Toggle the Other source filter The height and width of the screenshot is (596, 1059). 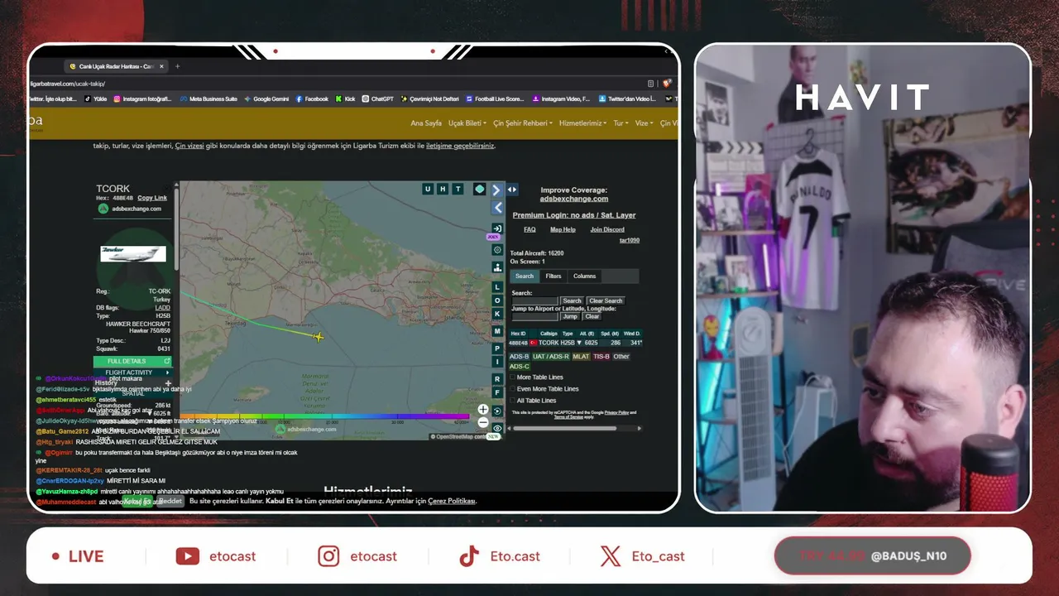[621, 357]
